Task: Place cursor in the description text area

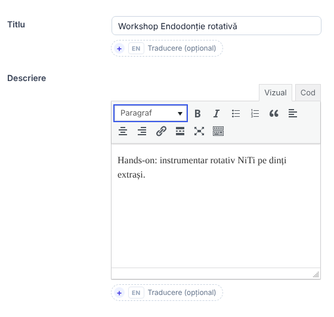Action: point(216,206)
